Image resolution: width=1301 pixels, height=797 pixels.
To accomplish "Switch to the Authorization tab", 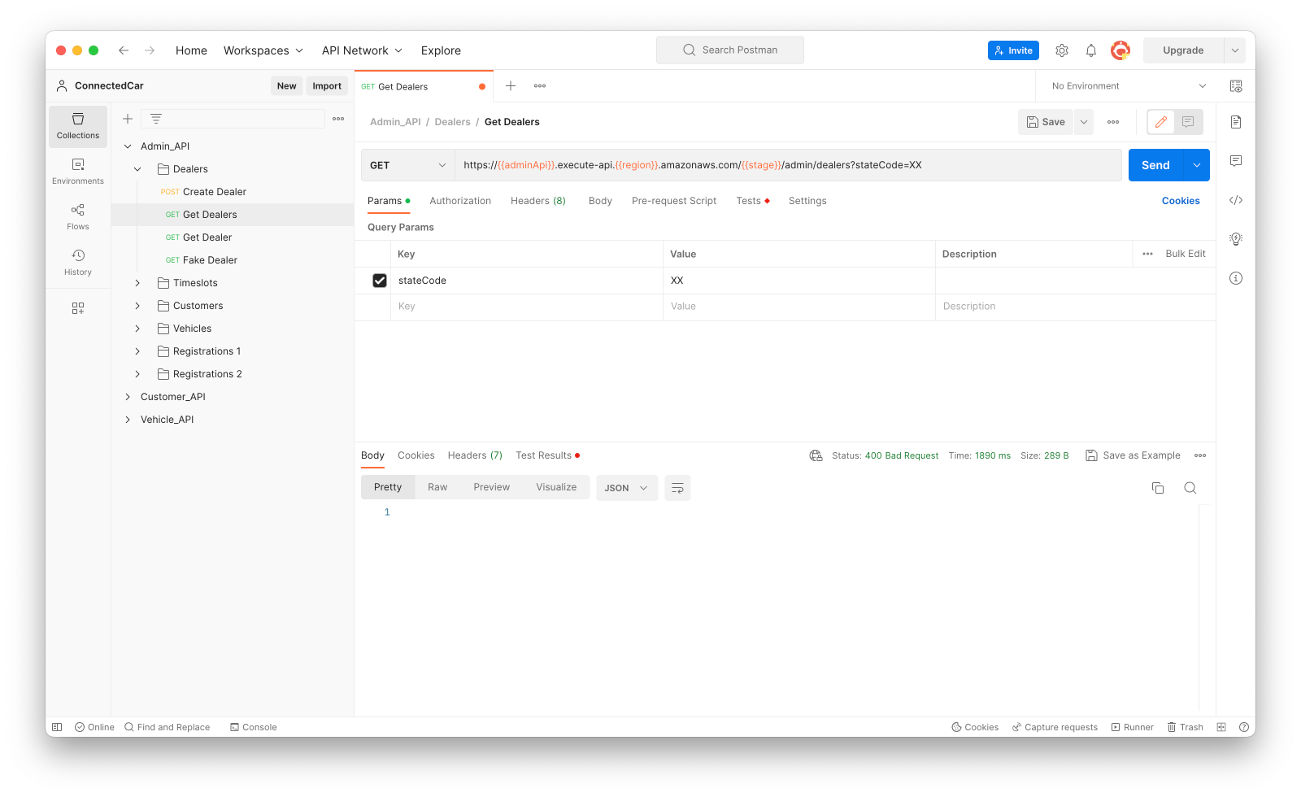I will pos(460,201).
